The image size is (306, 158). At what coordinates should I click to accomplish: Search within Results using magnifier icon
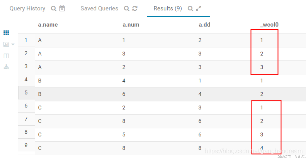point(190,8)
